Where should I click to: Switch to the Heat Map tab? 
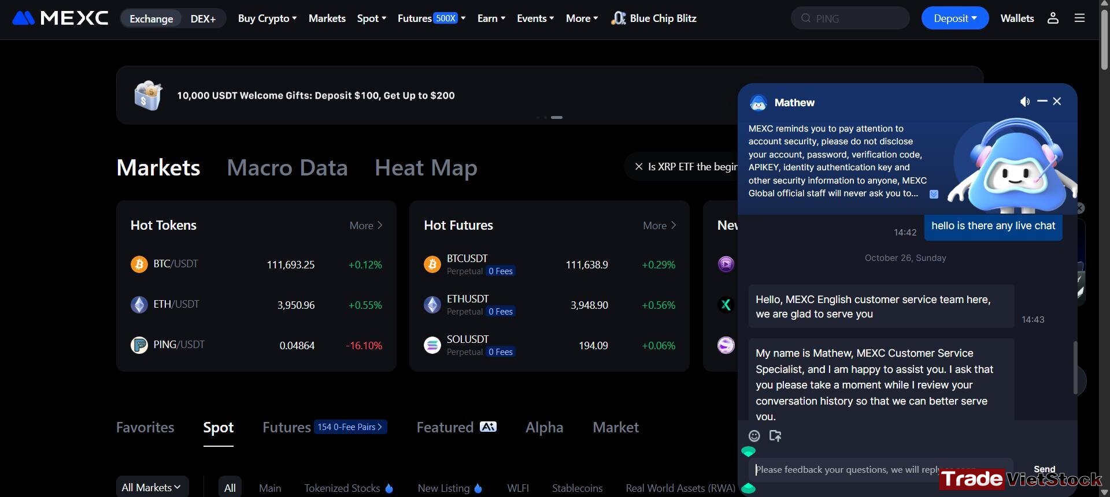pos(425,168)
